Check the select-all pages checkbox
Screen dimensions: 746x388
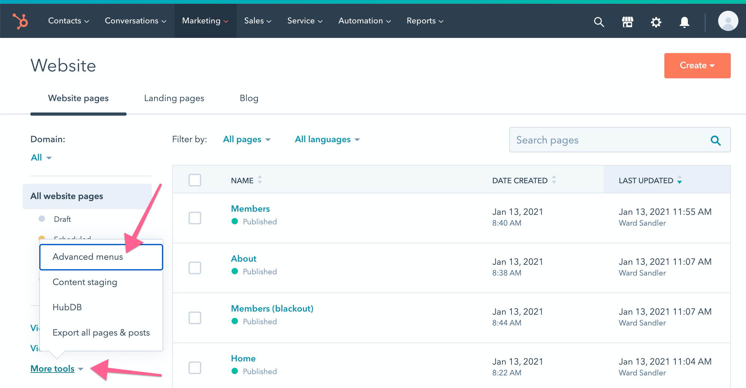tap(195, 180)
